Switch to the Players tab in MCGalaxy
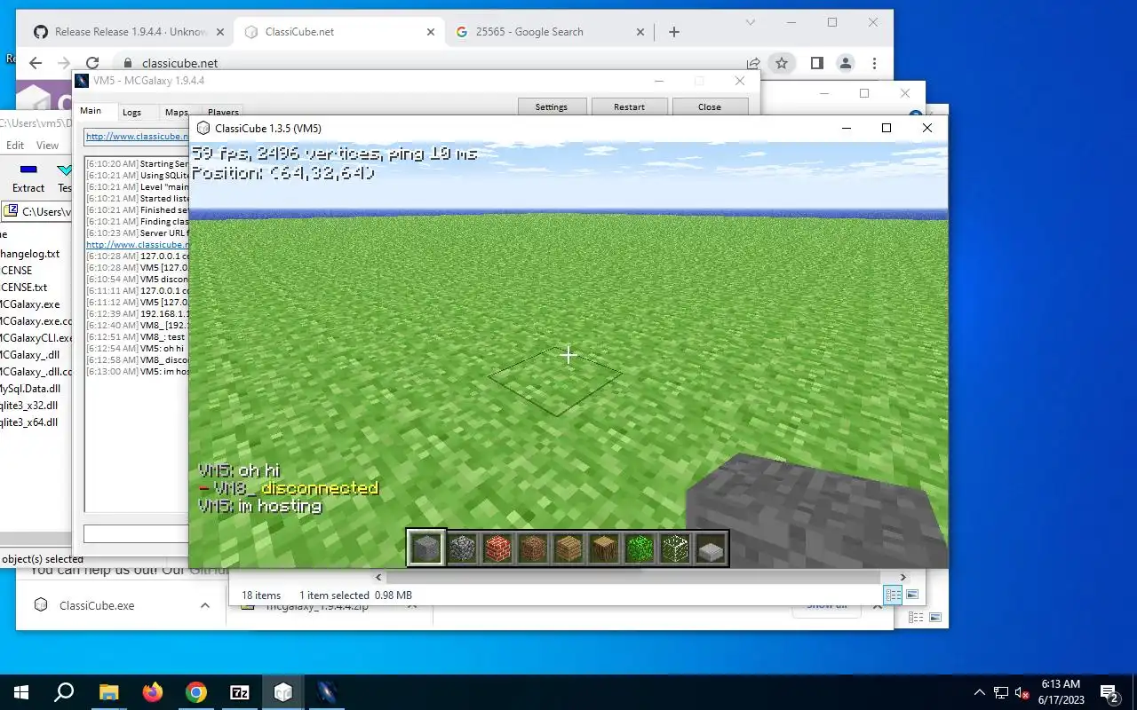This screenshot has height=710, width=1137. pyautogui.click(x=223, y=113)
